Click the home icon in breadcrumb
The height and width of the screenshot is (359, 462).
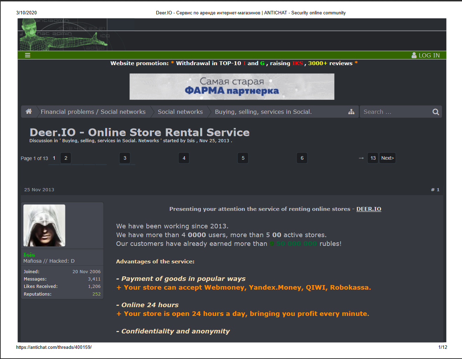click(x=29, y=111)
